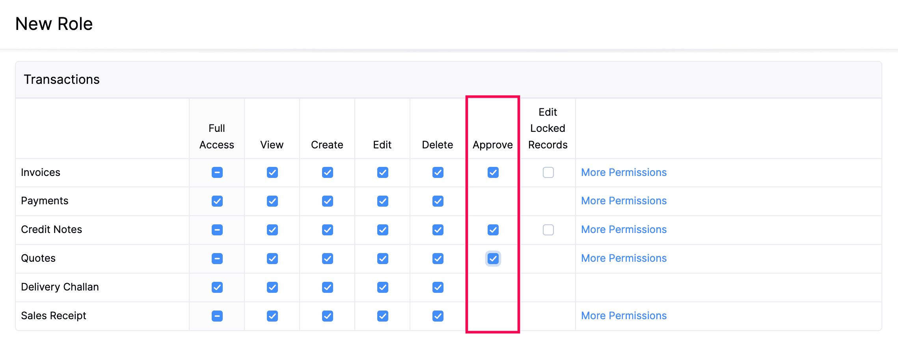Toggle Full Access checkbox for Invoices

[x=217, y=172]
